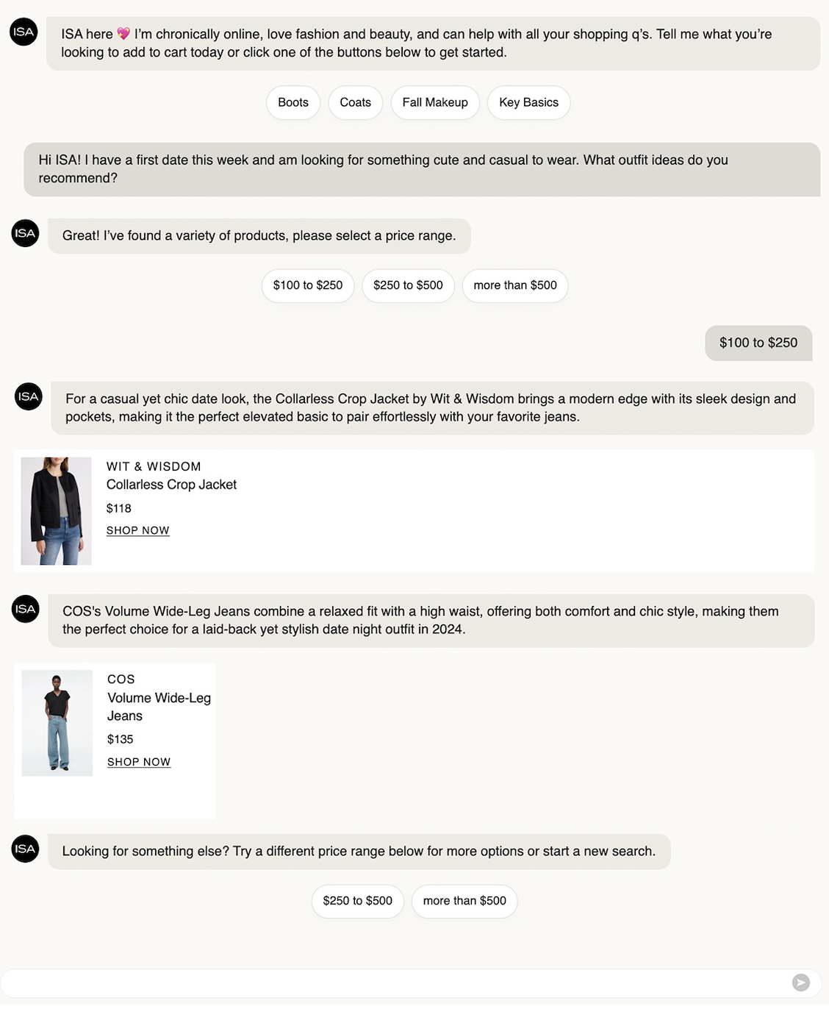Select the Coats suggestion chip
Screen dimensions: 829x1009
(355, 102)
